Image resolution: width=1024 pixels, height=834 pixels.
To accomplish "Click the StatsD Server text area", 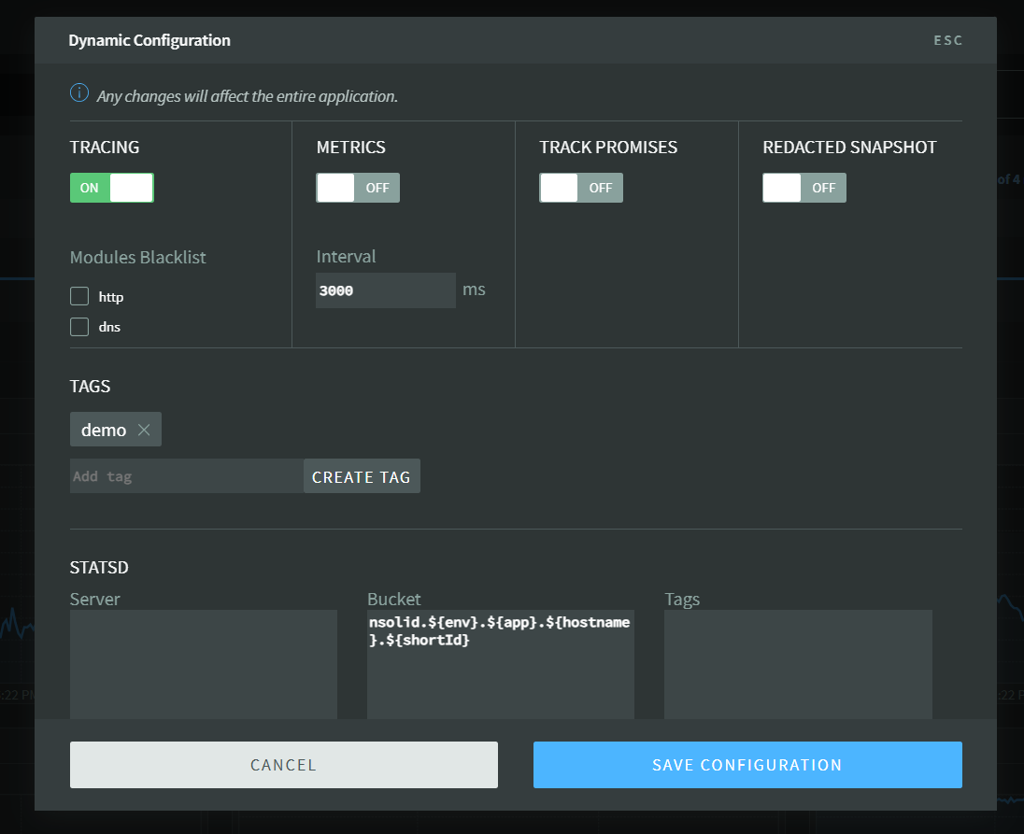I will tap(203, 664).
